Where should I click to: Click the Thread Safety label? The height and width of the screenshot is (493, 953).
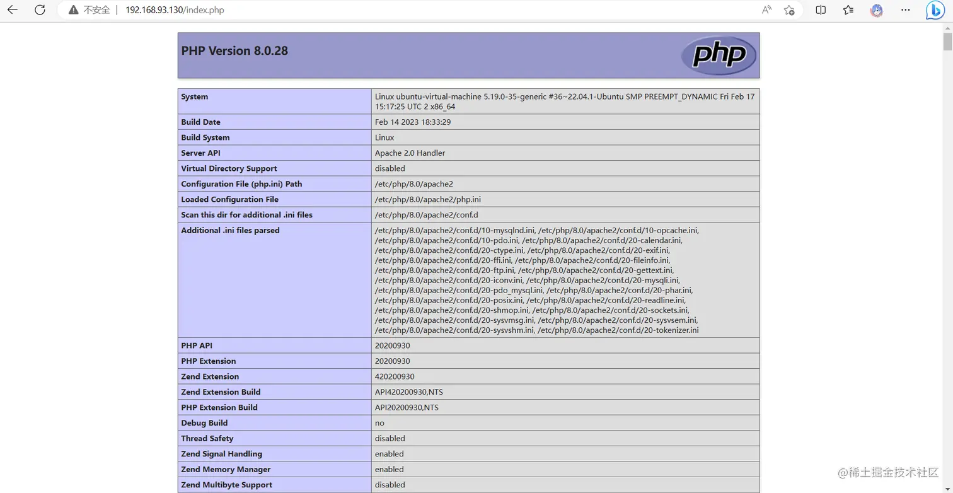(207, 438)
